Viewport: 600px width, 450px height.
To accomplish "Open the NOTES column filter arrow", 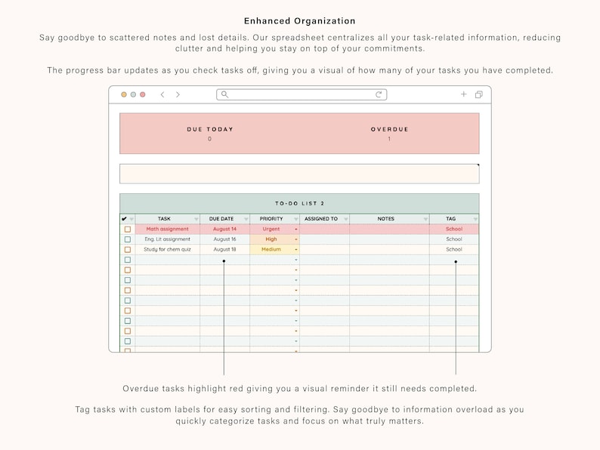I will click(x=425, y=219).
